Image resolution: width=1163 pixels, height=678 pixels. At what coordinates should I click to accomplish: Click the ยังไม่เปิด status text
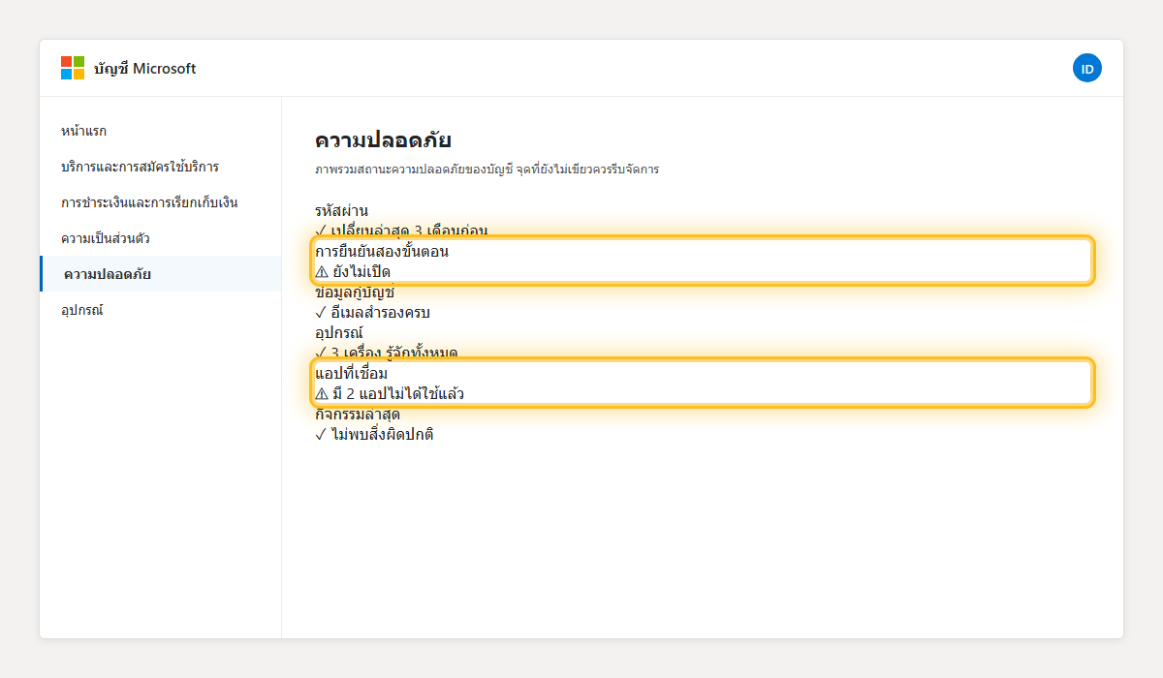click(361, 272)
